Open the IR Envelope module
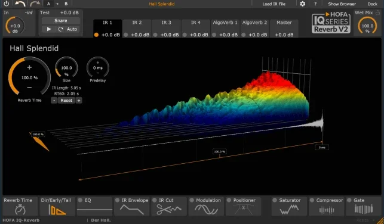The width and height of the screenshot is (384, 224). [x=132, y=206]
